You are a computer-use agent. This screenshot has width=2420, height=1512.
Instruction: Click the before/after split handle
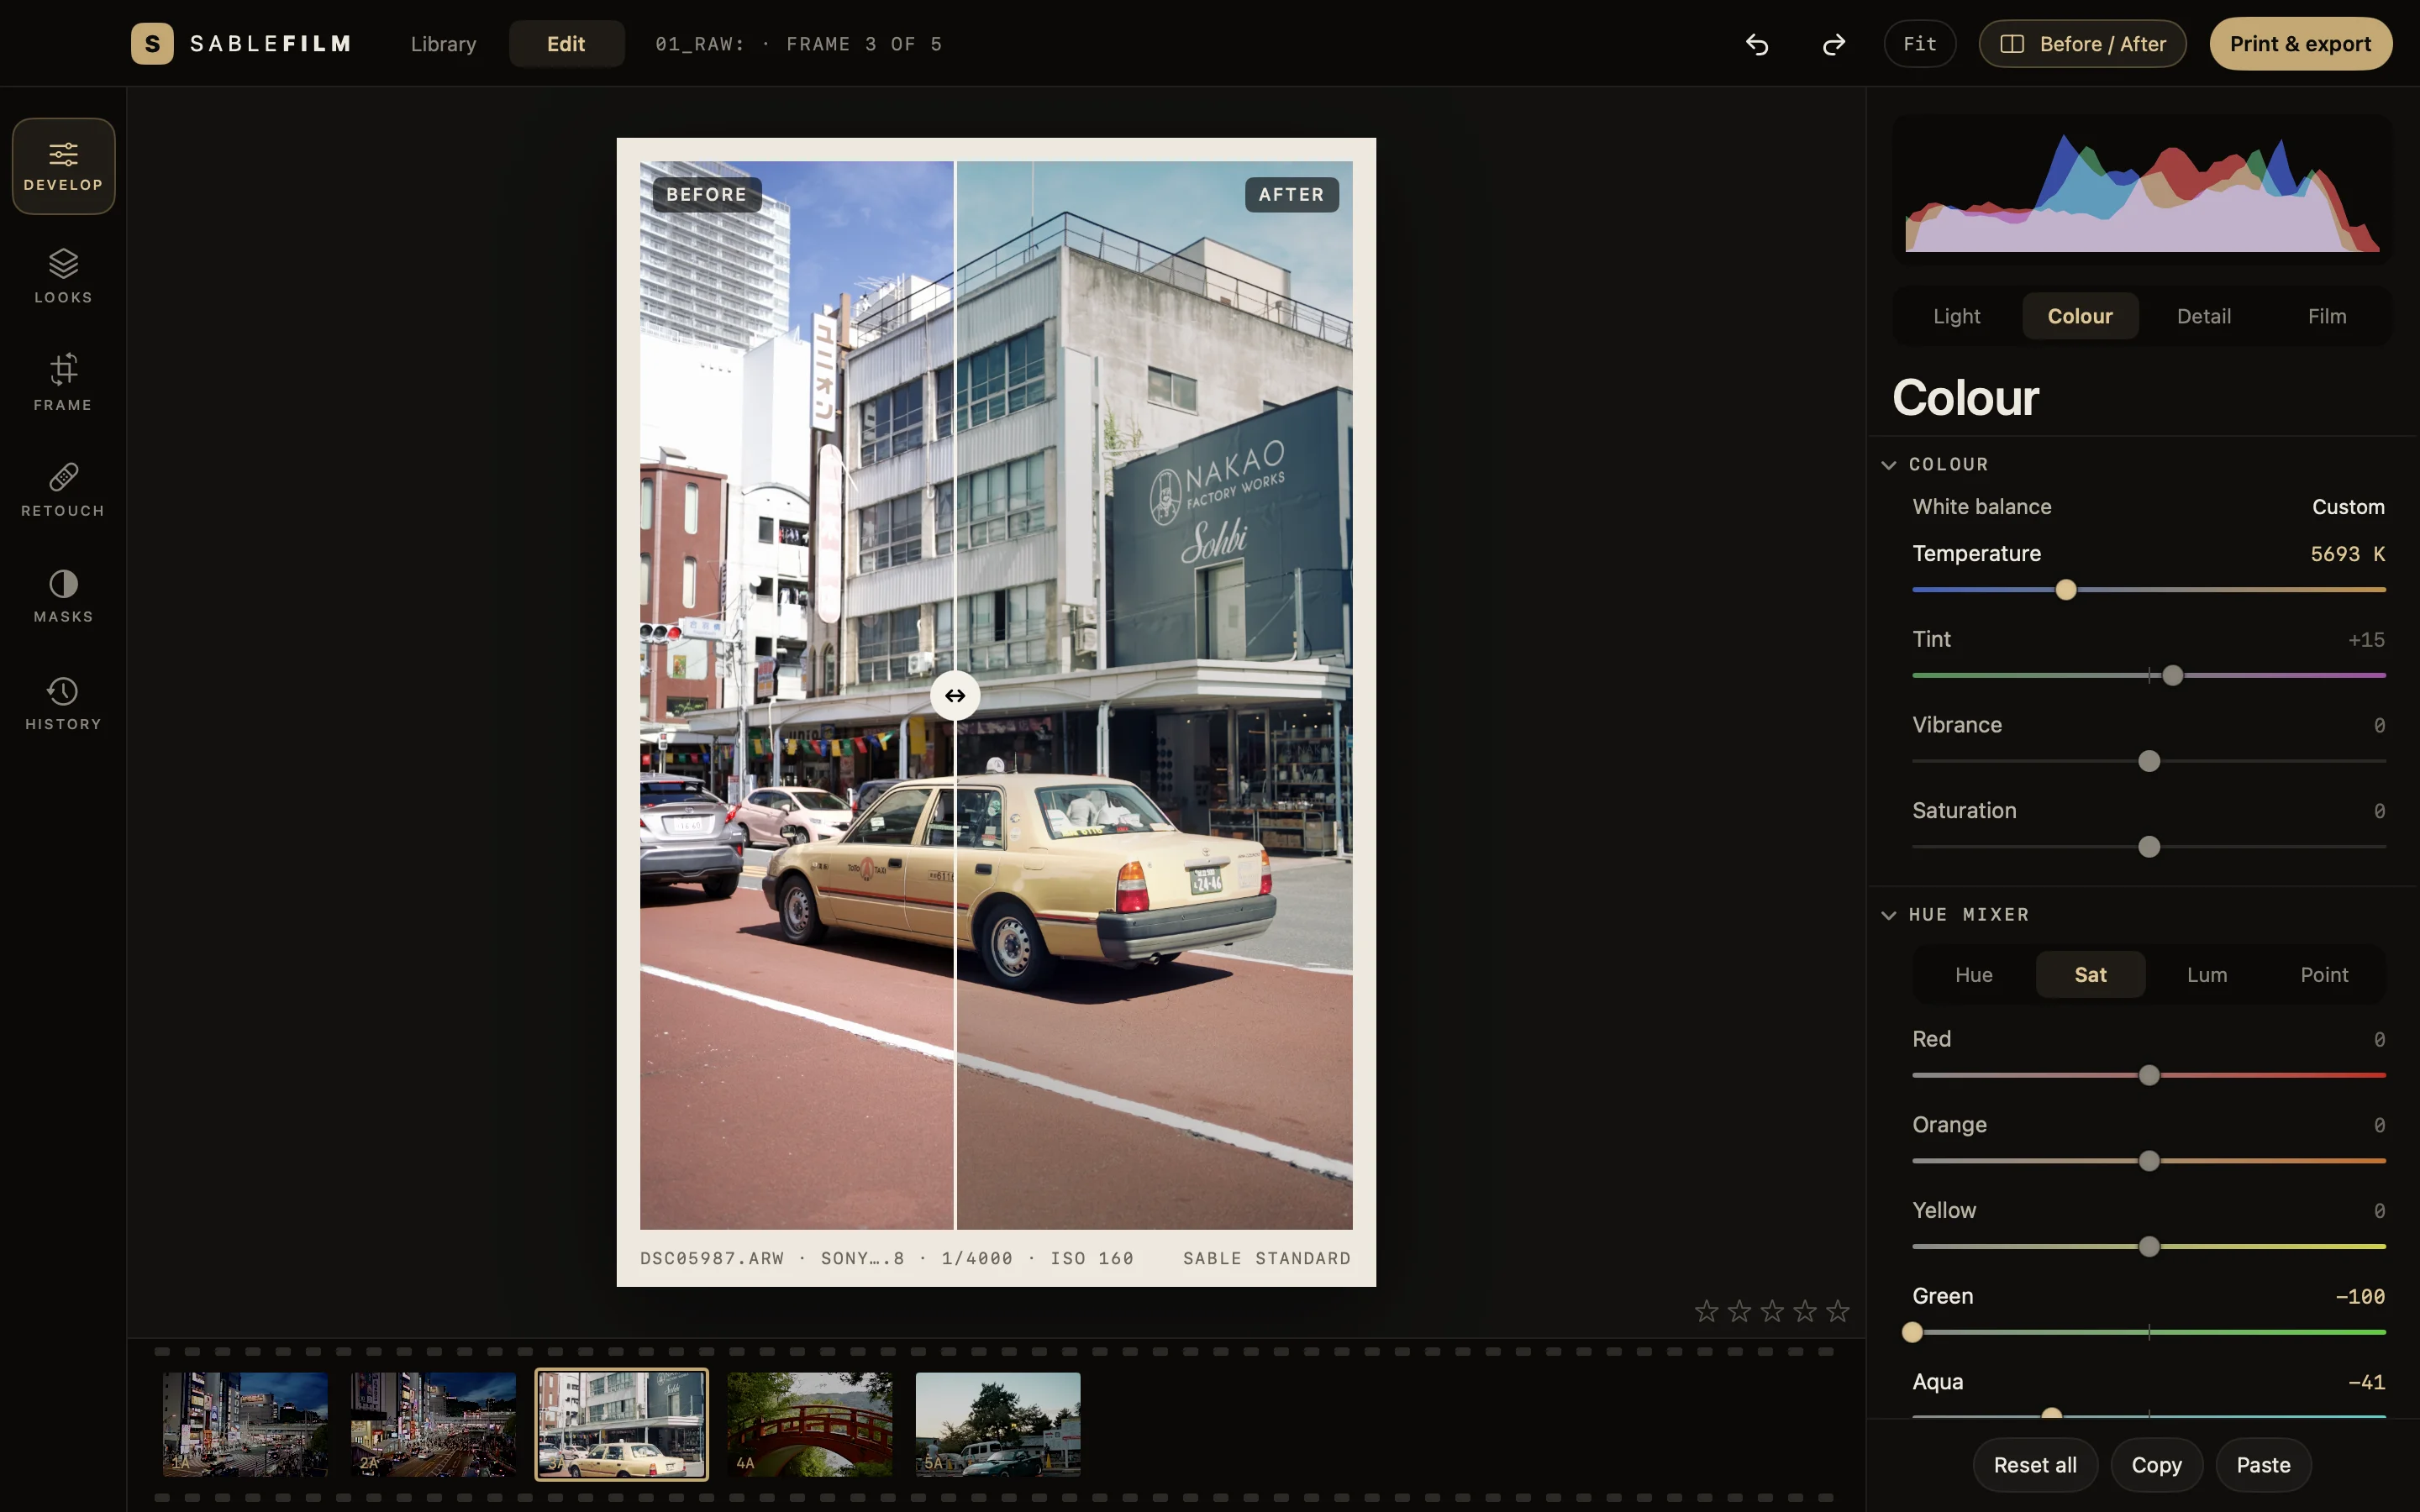955,696
